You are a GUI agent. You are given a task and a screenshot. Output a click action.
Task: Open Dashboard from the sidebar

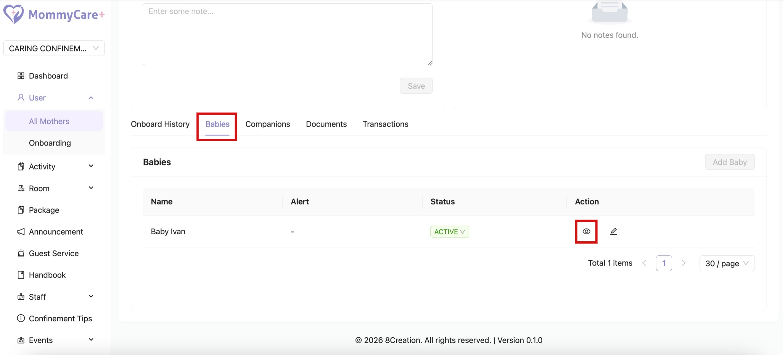[x=48, y=76]
